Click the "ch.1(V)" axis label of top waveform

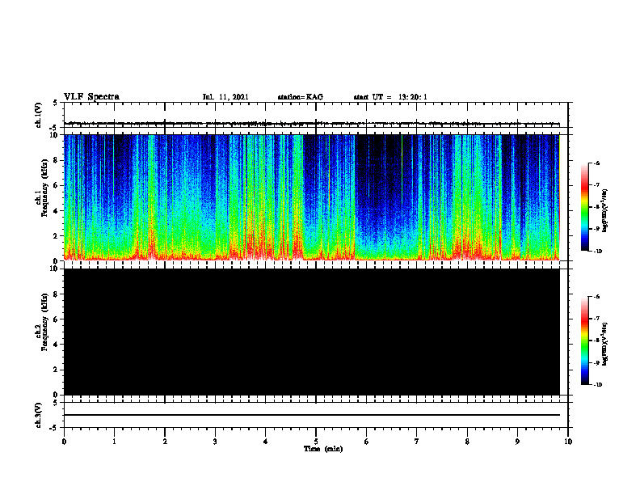[x=38, y=115]
